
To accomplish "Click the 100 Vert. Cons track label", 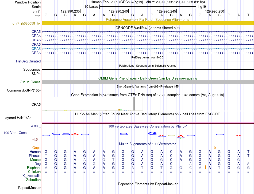I will click(x=15, y=133).
